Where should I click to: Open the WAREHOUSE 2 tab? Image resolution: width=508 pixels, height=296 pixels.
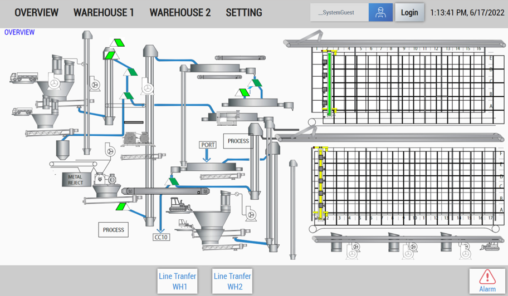(180, 13)
